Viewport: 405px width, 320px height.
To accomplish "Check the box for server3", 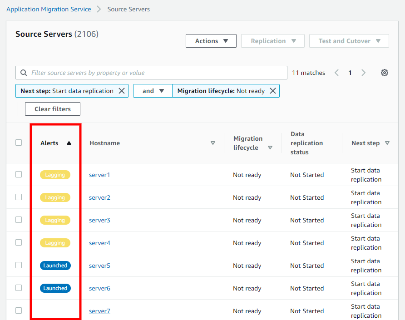I will tap(19, 220).
